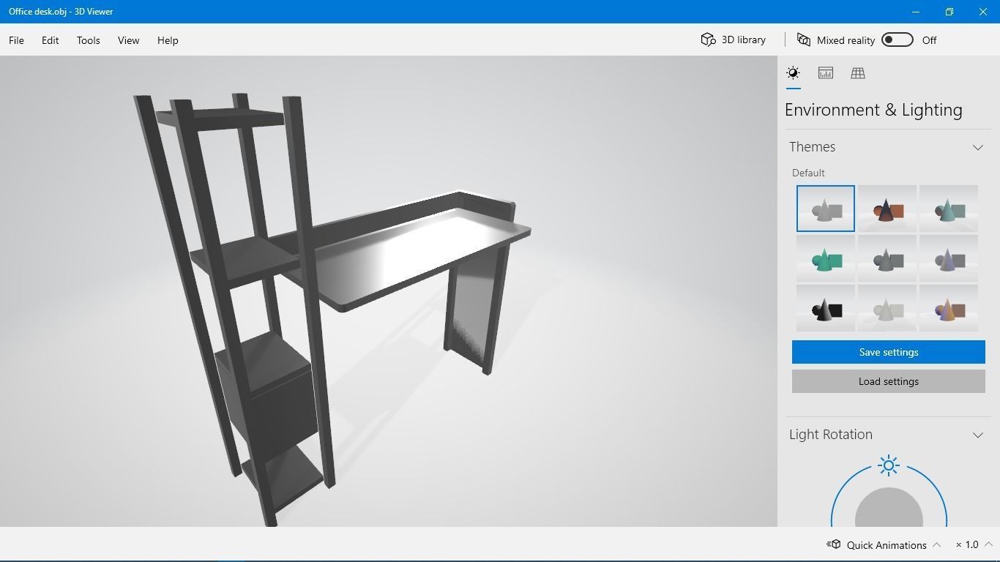Select the orange and dark cone theme
Viewport: 1000px width, 562px height.
click(887, 209)
